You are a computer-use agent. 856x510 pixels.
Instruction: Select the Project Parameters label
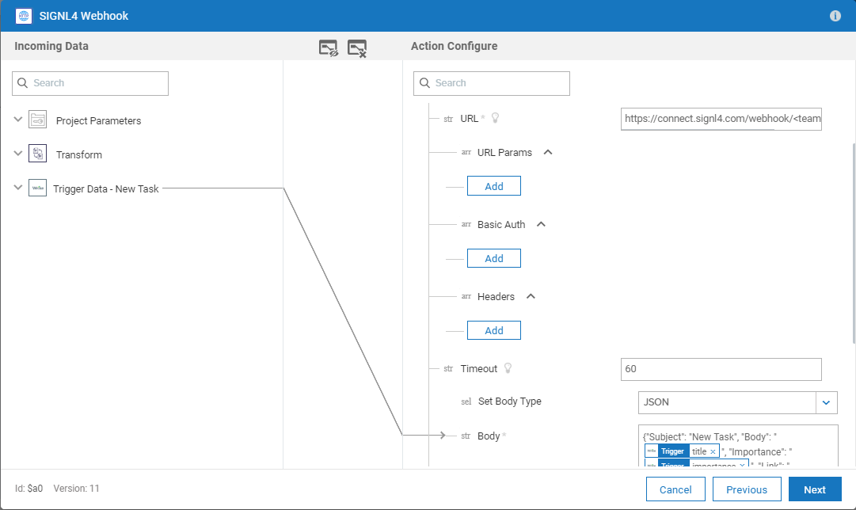(x=98, y=120)
